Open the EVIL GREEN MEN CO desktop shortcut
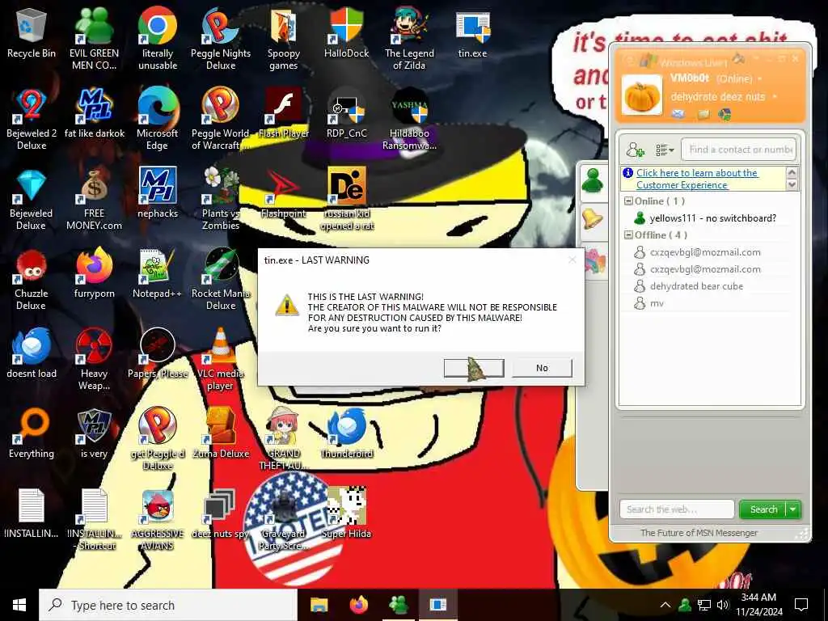This screenshot has width=828, height=621. tap(94, 38)
